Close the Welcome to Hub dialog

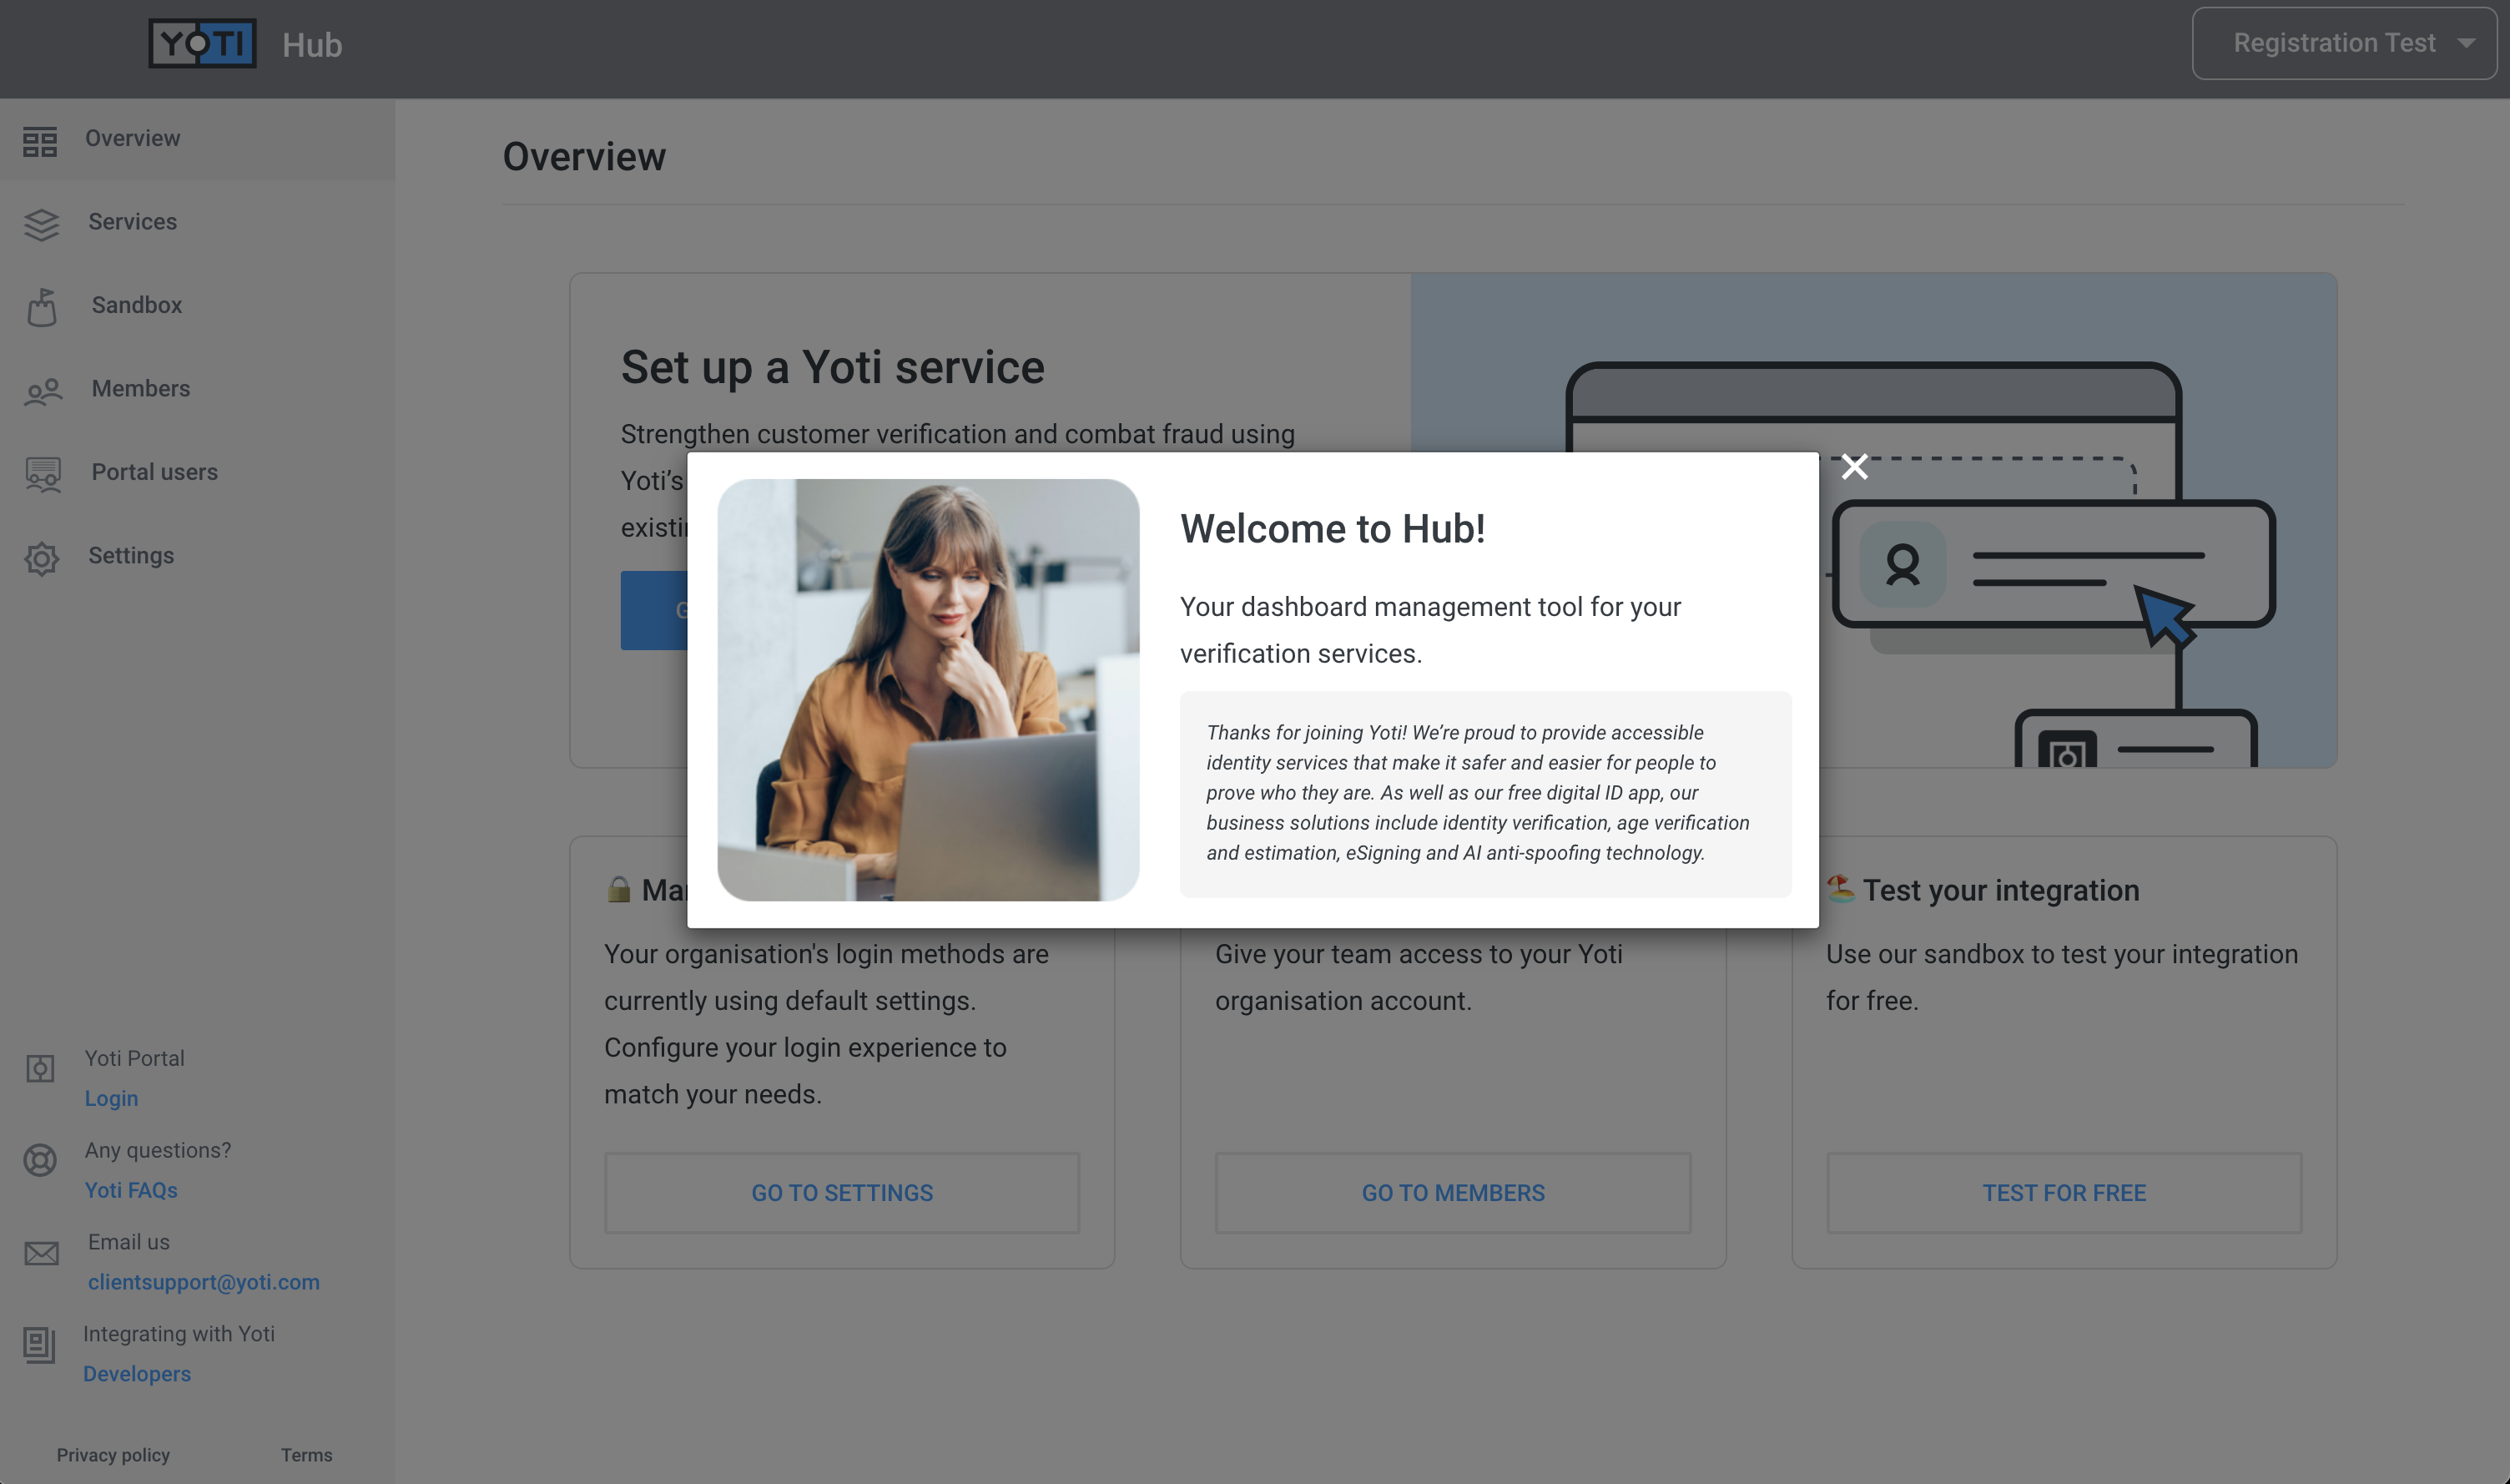pos(1854,467)
